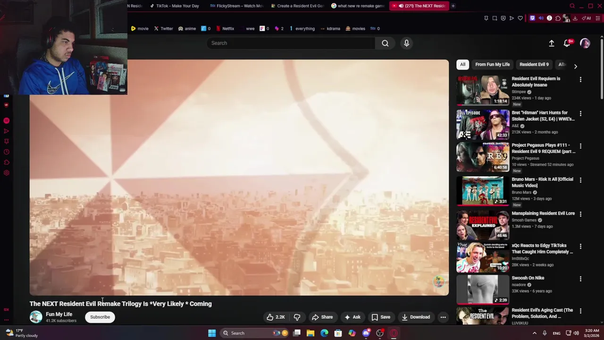This screenshot has width=604, height=340.
Task: Open sidebar pinboards pin icon
Action: click(7, 141)
